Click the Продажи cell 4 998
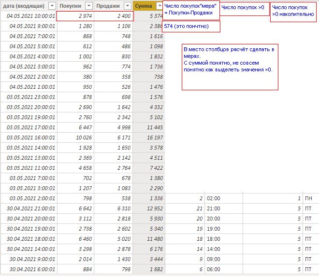This screenshot has width=319, height=276. 113,127
